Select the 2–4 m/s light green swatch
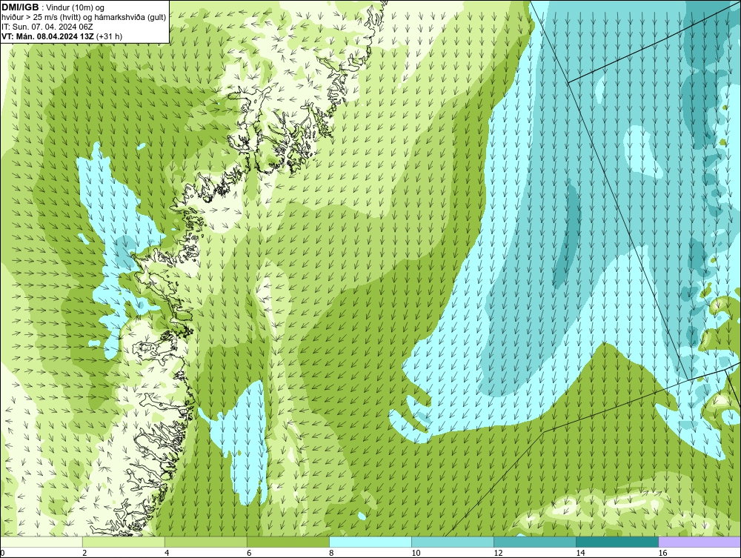Viewport: 741px width, 558px height. tap(124, 542)
